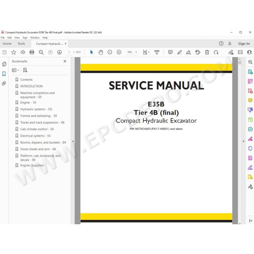Choose the Selection arrow tool
The width and height of the screenshot is (254, 254).
click(91, 52)
